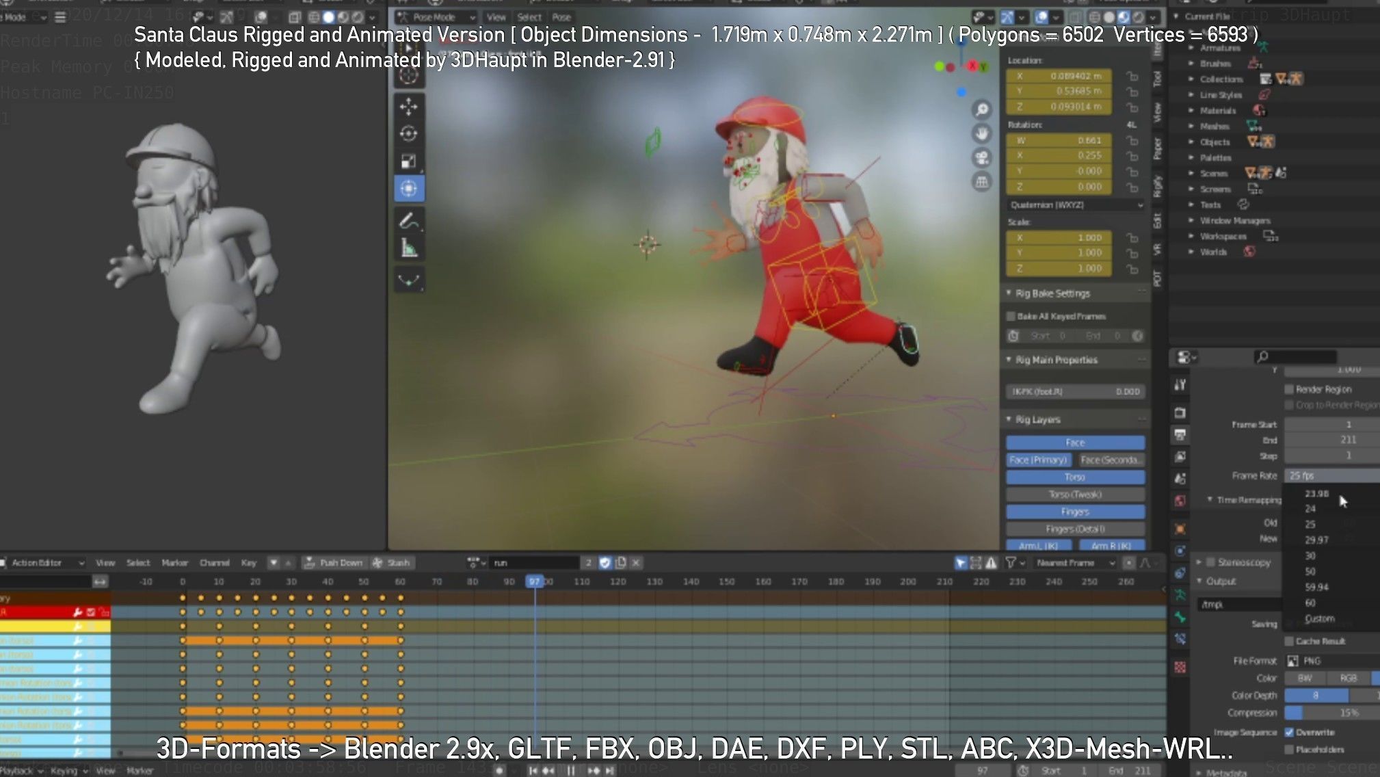
Task: Pause the animation playback
Action: pyautogui.click(x=570, y=771)
